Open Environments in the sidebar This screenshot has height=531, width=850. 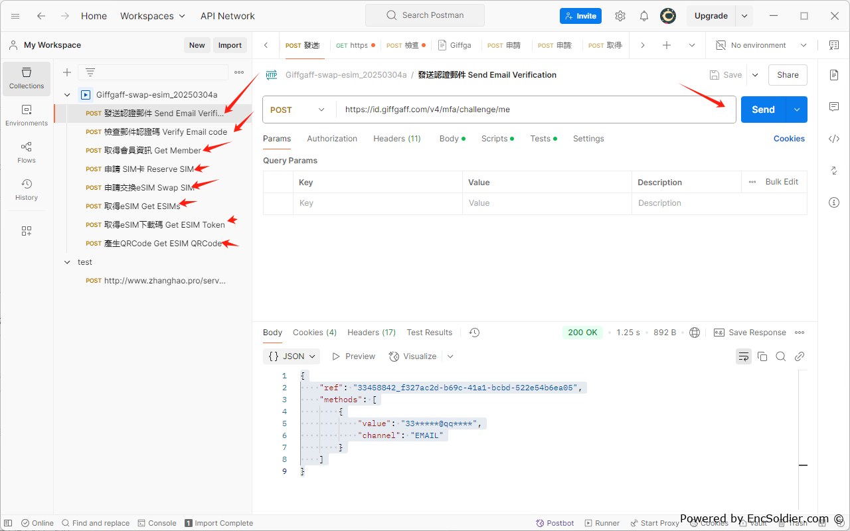pyautogui.click(x=27, y=115)
